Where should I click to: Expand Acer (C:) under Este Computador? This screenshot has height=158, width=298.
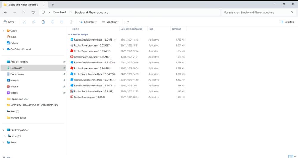click(x=5, y=136)
